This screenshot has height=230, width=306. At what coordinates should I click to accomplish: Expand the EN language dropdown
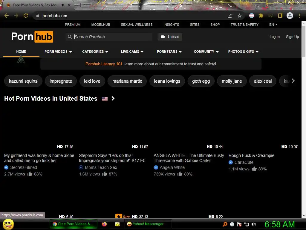tap(273, 25)
